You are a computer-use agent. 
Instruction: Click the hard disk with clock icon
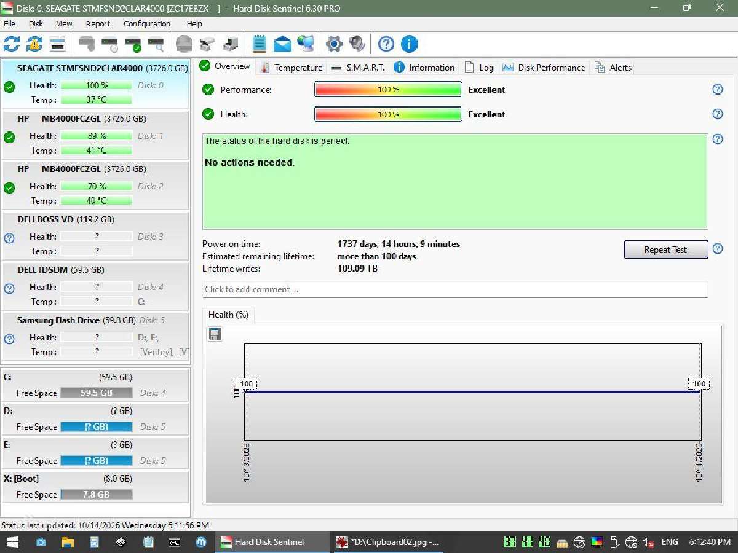pos(110,44)
